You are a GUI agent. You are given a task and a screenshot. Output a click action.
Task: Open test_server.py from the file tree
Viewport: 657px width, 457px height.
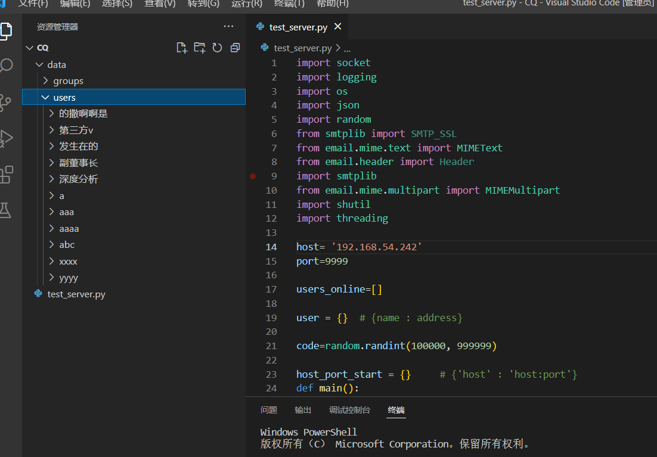[x=76, y=294]
